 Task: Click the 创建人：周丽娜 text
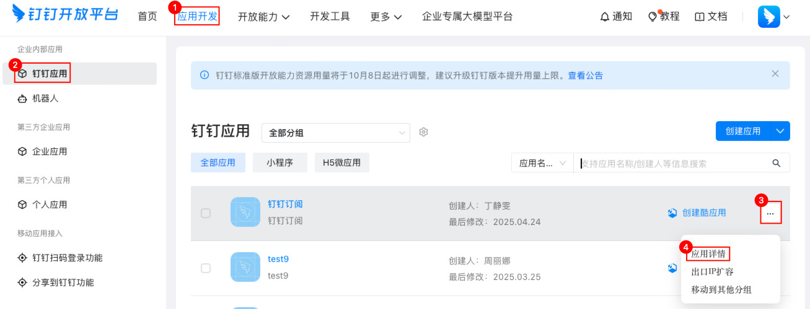[480, 261]
